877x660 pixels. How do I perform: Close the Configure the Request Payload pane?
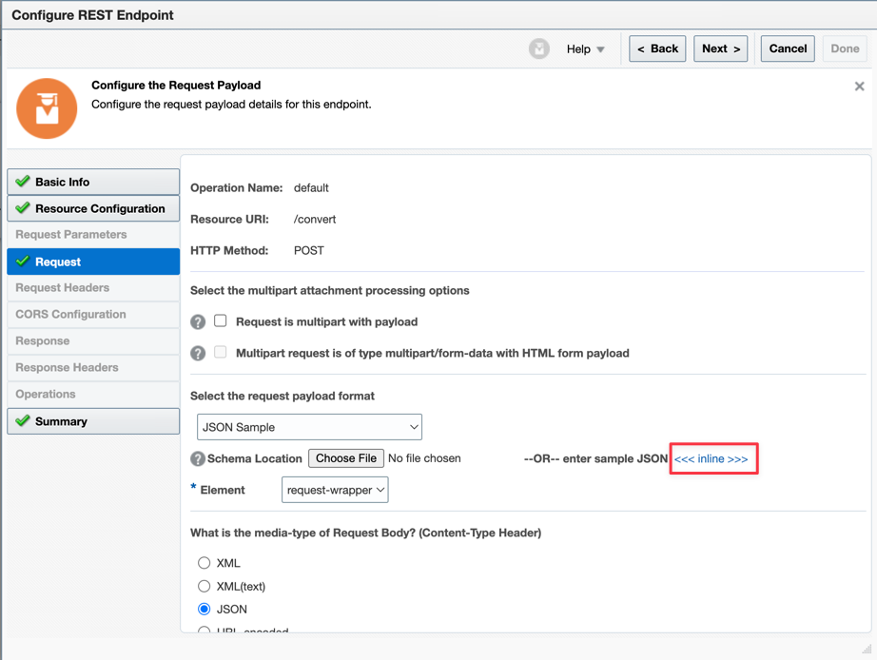point(859,85)
